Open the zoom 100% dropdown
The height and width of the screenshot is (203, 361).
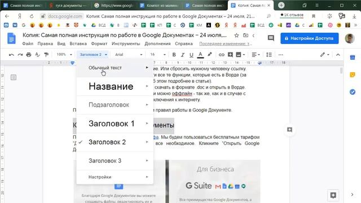coord(64,55)
